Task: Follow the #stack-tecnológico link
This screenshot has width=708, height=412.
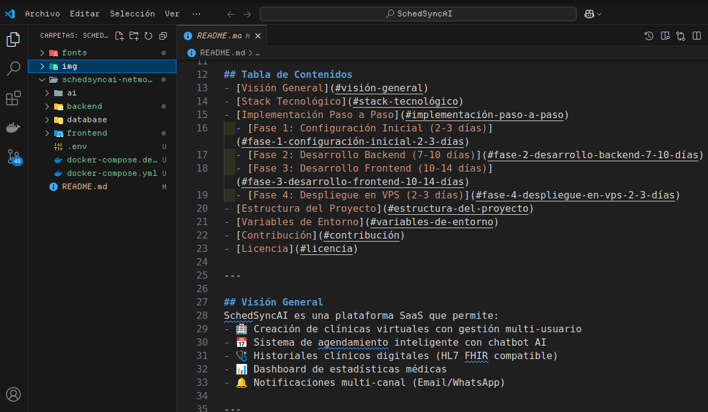Action: [406, 102]
